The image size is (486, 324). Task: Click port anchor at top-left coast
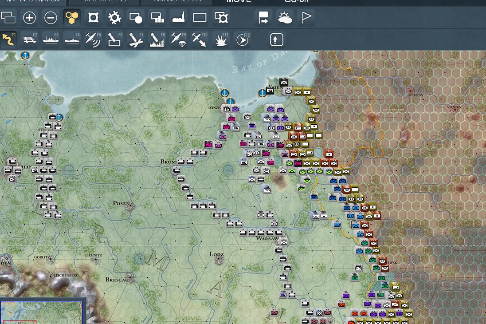(25, 55)
